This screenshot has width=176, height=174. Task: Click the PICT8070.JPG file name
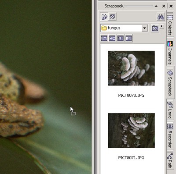click(x=131, y=96)
